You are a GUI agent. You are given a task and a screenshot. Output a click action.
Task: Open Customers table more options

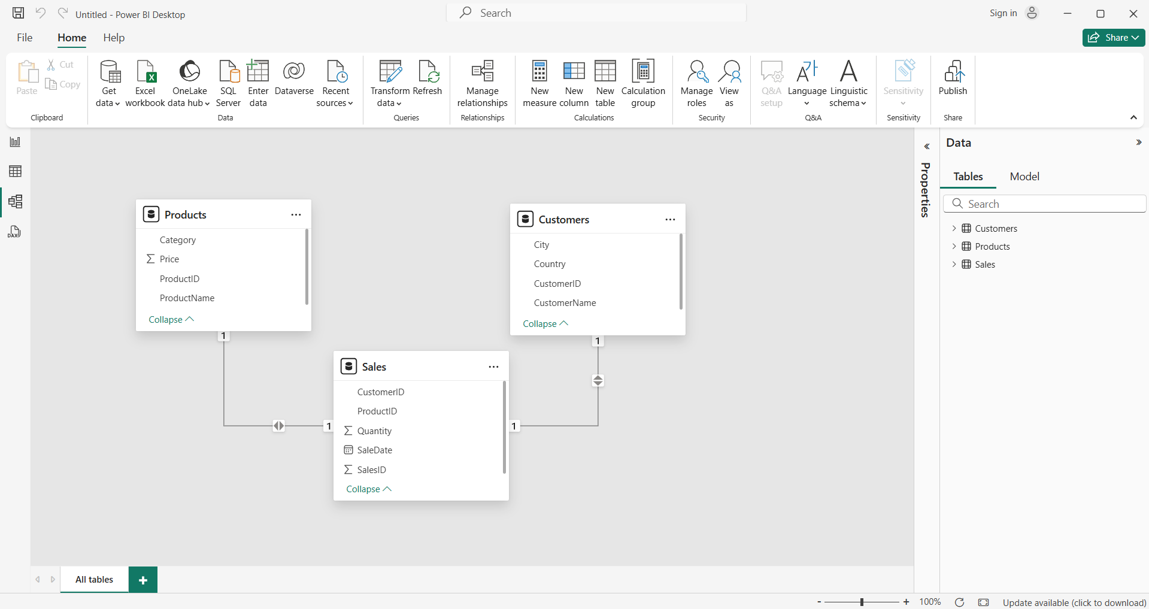pyautogui.click(x=670, y=220)
